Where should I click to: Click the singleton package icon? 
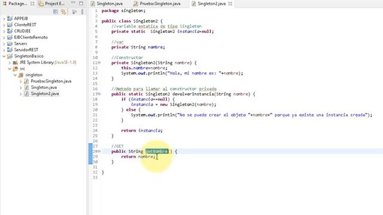21,75
